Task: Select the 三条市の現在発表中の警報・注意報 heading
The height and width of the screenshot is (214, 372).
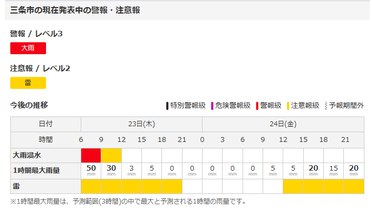Action: point(75,10)
